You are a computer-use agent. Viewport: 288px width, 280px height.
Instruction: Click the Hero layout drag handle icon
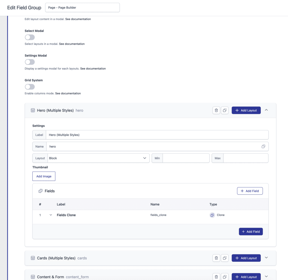pyautogui.click(x=33, y=110)
